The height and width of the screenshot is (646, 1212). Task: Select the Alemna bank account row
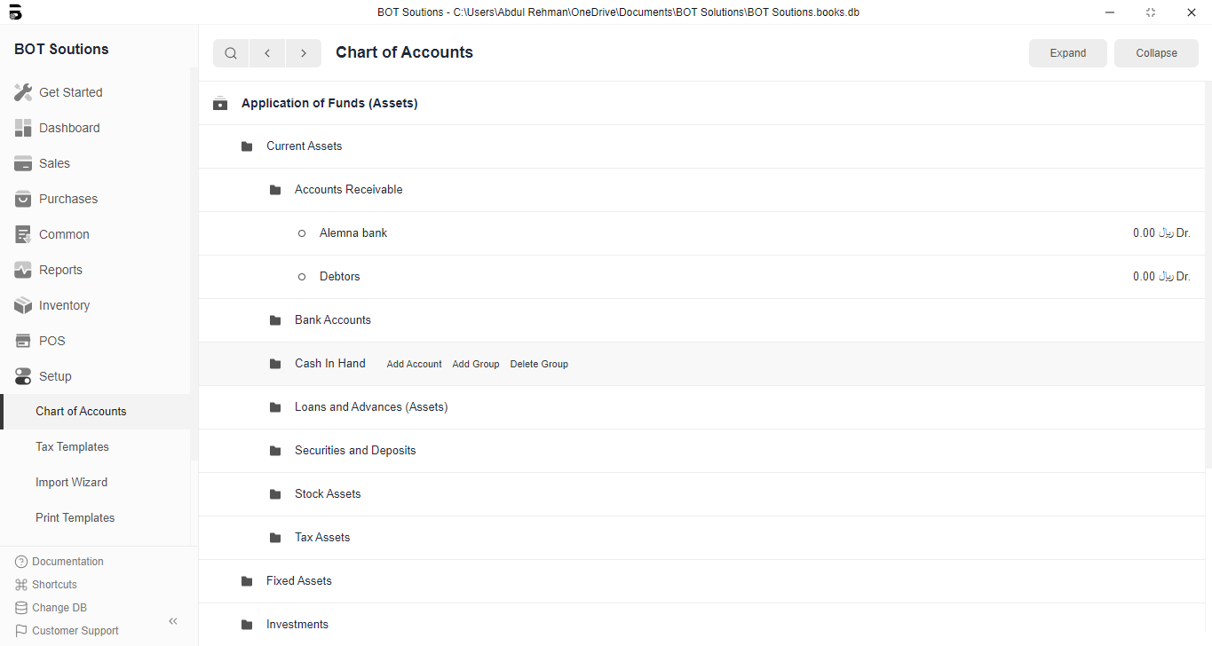pyautogui.click(x=353, y=233)
